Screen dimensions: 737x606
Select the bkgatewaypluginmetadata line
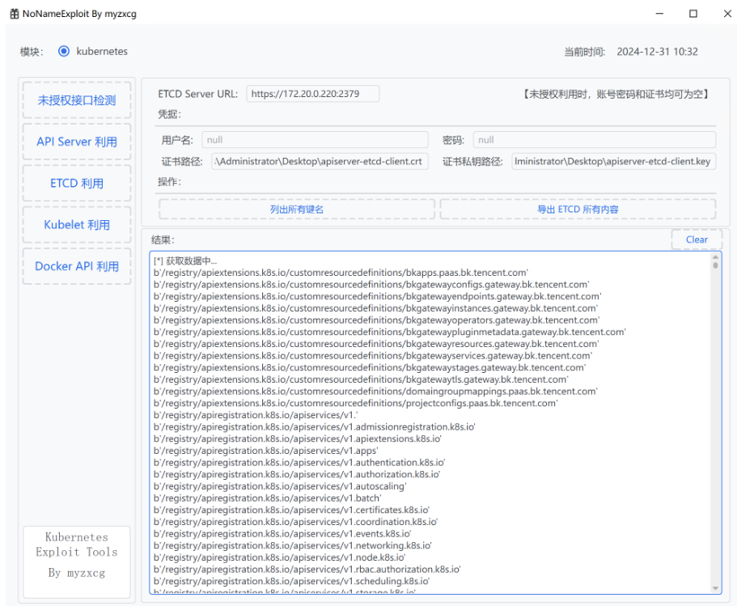[x=390, y=332]
